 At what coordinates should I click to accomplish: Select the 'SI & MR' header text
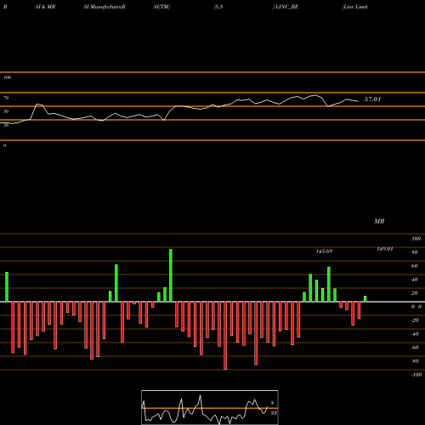[x=45, y=7]
